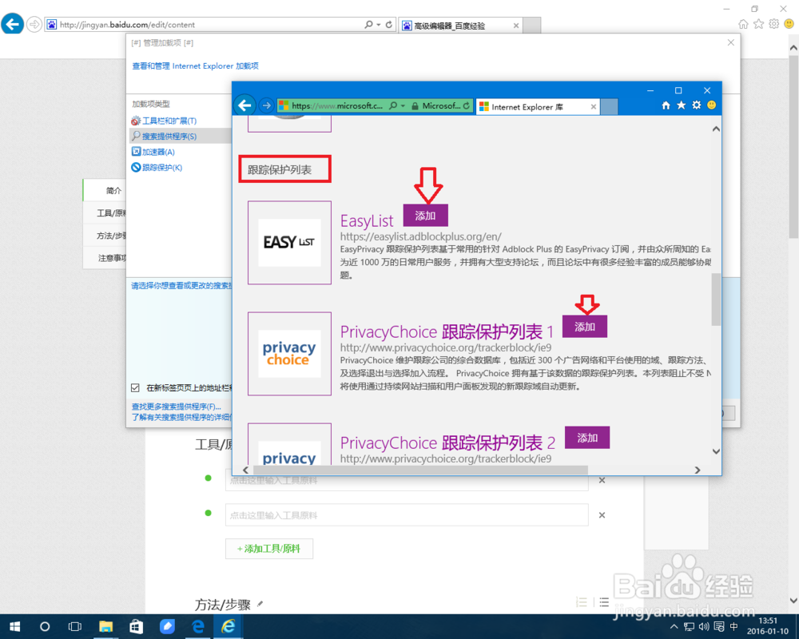
Task: Select 简介 section in Baidu editor sidebar
Action: 105,190
